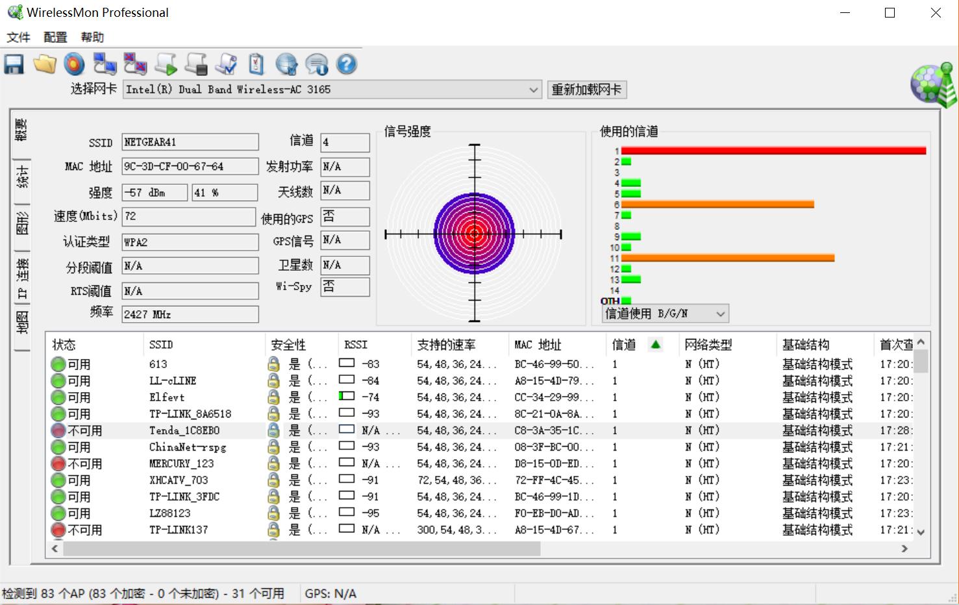
Task: Open the clipboard report icon
Action: [x=255, y=64]
